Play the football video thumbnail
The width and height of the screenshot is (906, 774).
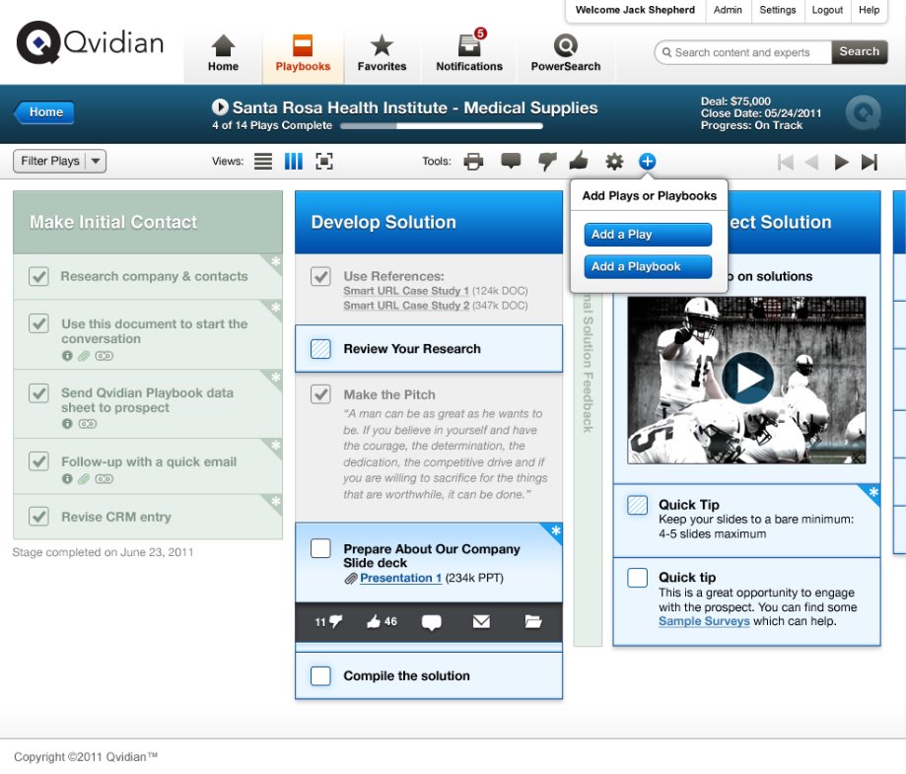[x=747, y=378]
